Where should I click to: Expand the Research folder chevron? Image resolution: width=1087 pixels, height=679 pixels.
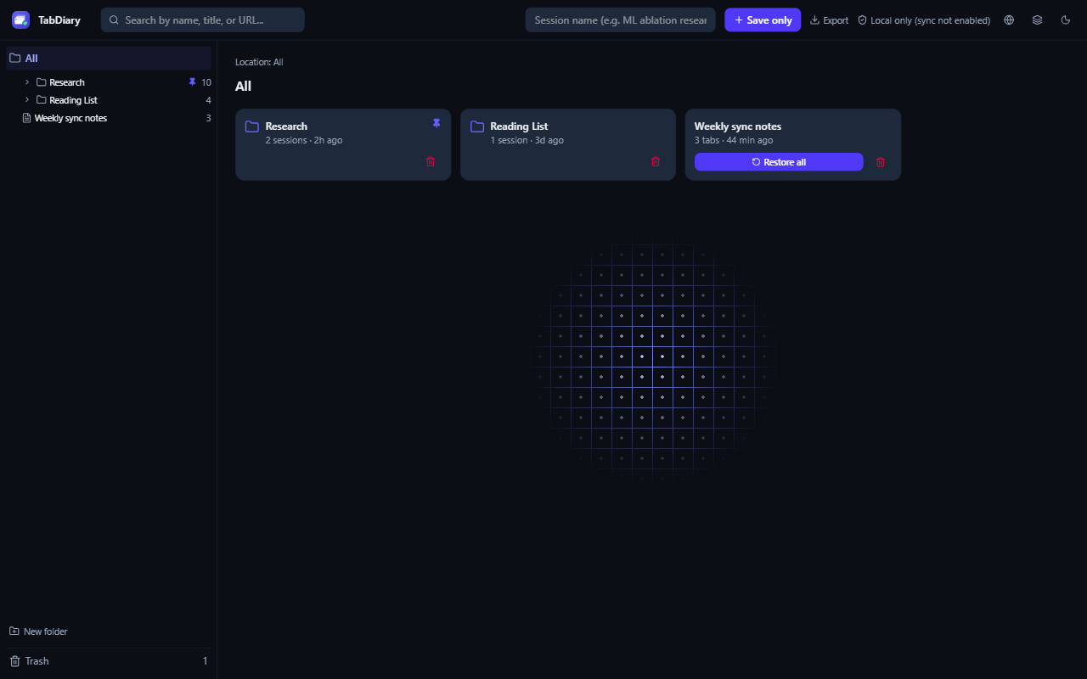[27, 82]
